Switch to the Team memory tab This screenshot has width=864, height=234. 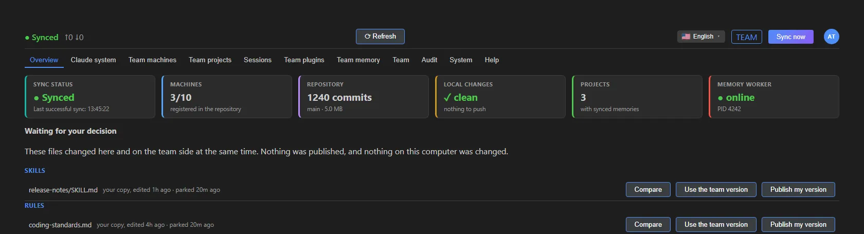(358, 60)
